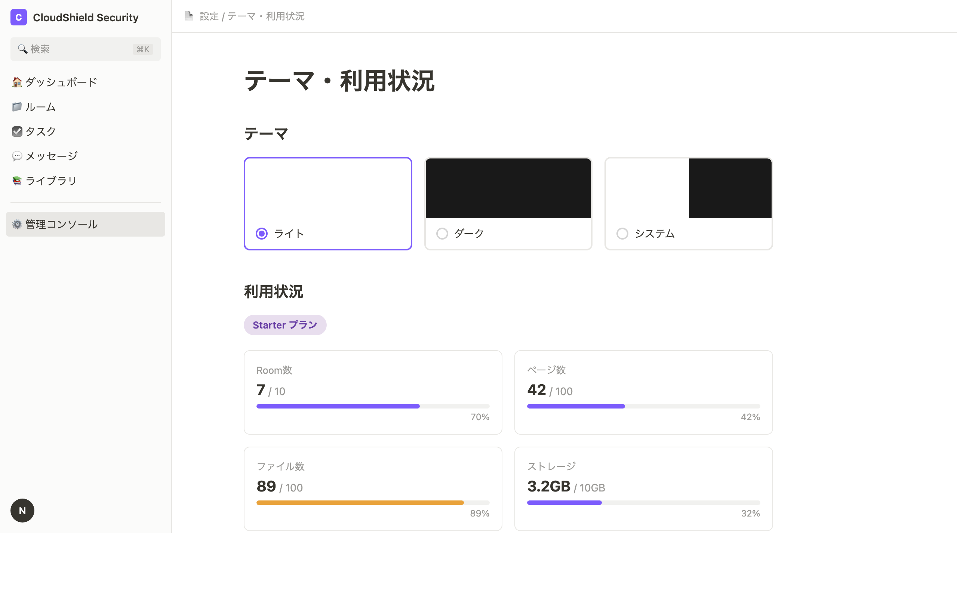Click the message speech bubble icon
The image size is (957, 598).
(17, 155)
